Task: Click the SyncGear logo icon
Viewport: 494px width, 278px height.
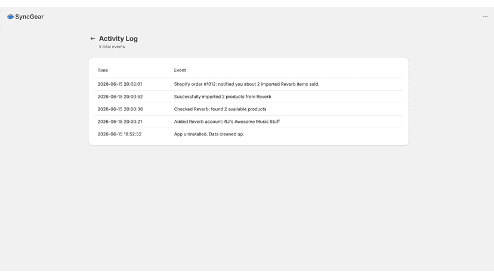Action: click(10, 17)
